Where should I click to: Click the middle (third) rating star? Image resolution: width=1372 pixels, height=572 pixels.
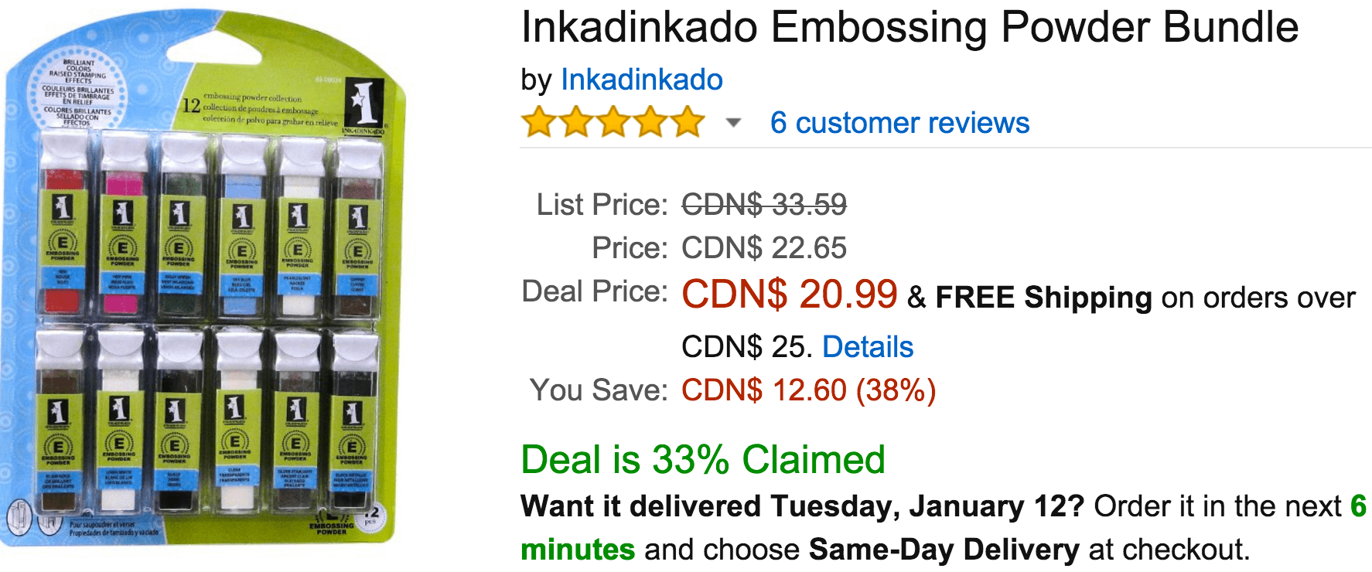(613, 123)
